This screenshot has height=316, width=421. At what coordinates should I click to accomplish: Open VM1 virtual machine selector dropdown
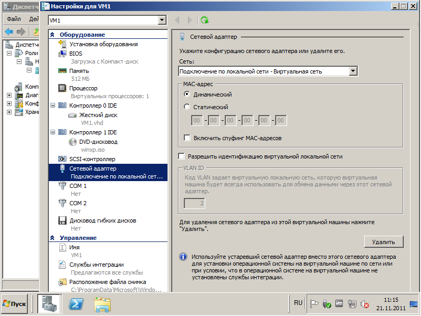click(162, 20)
